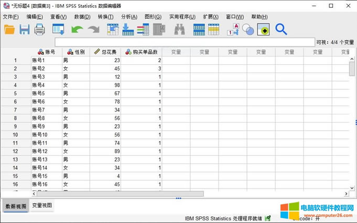Click the Print icon in the toolbar
357x223 pixels.
click(40, 30)
